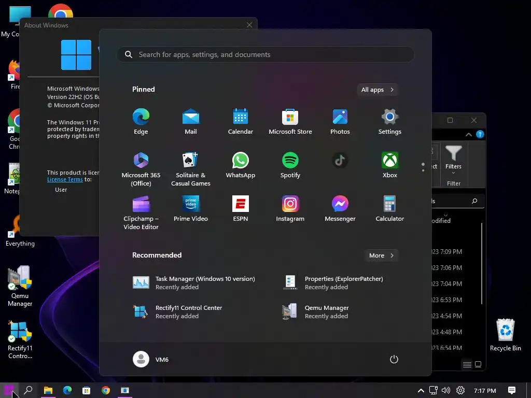
Task: Select the Everything desktop shortcut
Action: pyautogui.click(x=20, y=231)
